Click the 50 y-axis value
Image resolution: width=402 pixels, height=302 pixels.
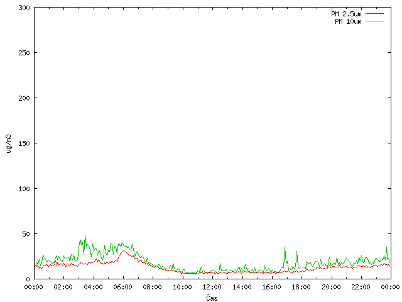(x=26, y=234)
